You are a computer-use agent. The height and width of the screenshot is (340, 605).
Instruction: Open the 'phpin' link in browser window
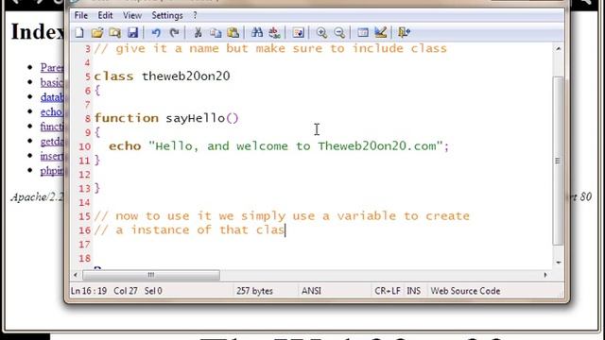(x=52, y=170)
